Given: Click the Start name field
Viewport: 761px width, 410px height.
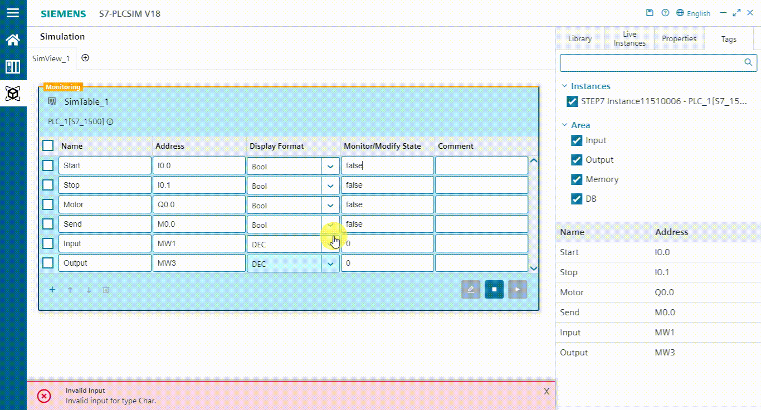Looking at the screenshot, I should (x=105, y=165).
